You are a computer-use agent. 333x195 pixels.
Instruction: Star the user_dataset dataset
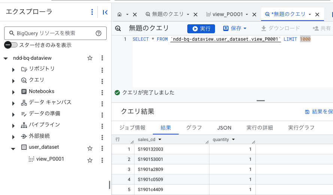point(90,148)
